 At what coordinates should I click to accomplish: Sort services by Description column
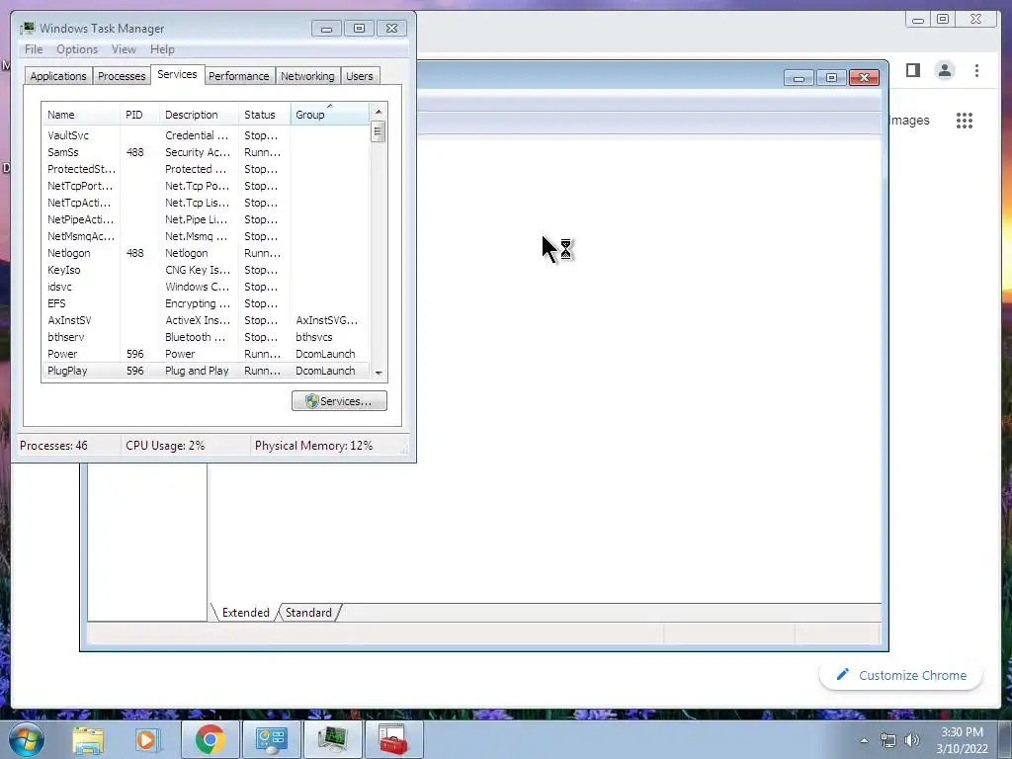pyautogui.click(x=199, y=115)
